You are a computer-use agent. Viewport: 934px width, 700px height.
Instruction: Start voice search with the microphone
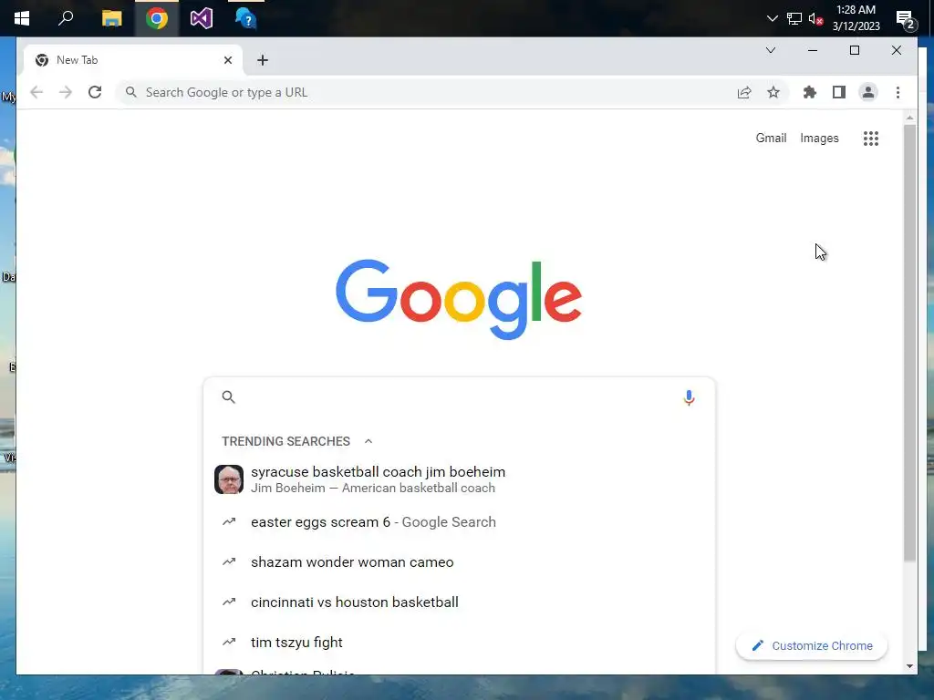click(689, 397)
